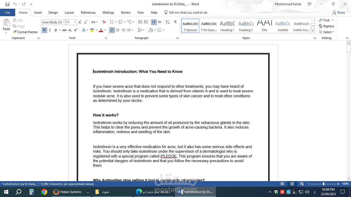Toggle Strikethrough formatting
Viewport: 351px width, 197px height.
click(x=64, y=30)
